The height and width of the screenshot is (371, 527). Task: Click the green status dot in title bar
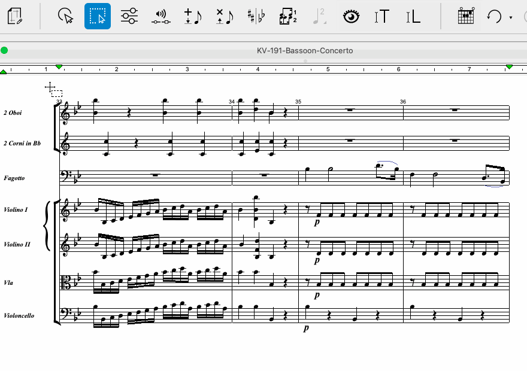point(5,51)
